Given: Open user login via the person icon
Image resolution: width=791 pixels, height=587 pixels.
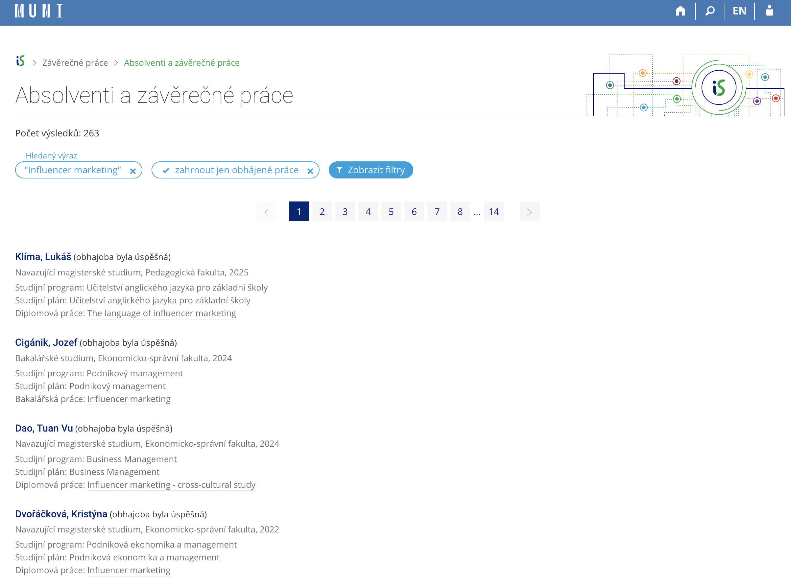Looking at the screenshot, I should pyautogui.click(x=769, y=11).
